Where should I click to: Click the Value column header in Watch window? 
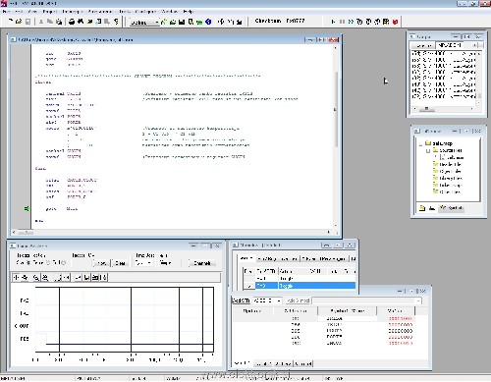396,310
